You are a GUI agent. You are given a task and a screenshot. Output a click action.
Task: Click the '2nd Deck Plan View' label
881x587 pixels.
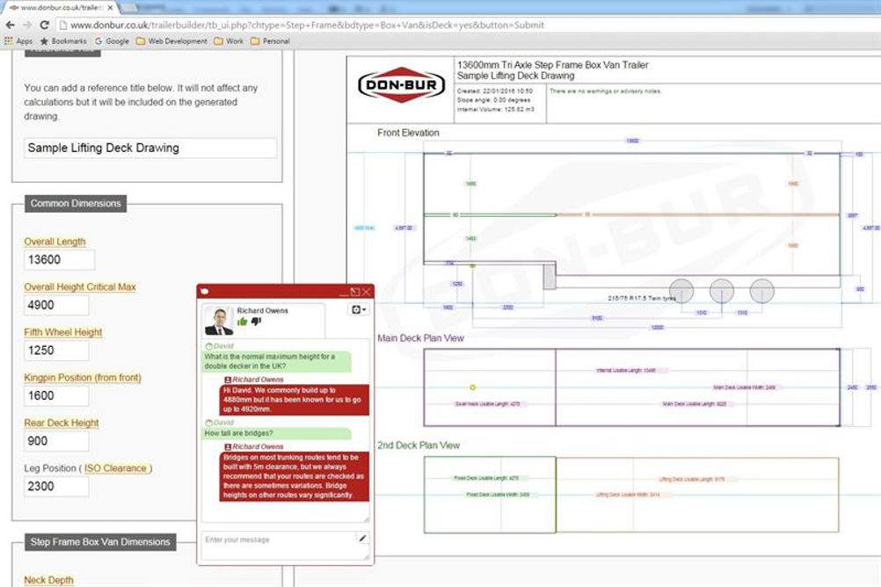(x=419, y=446)
